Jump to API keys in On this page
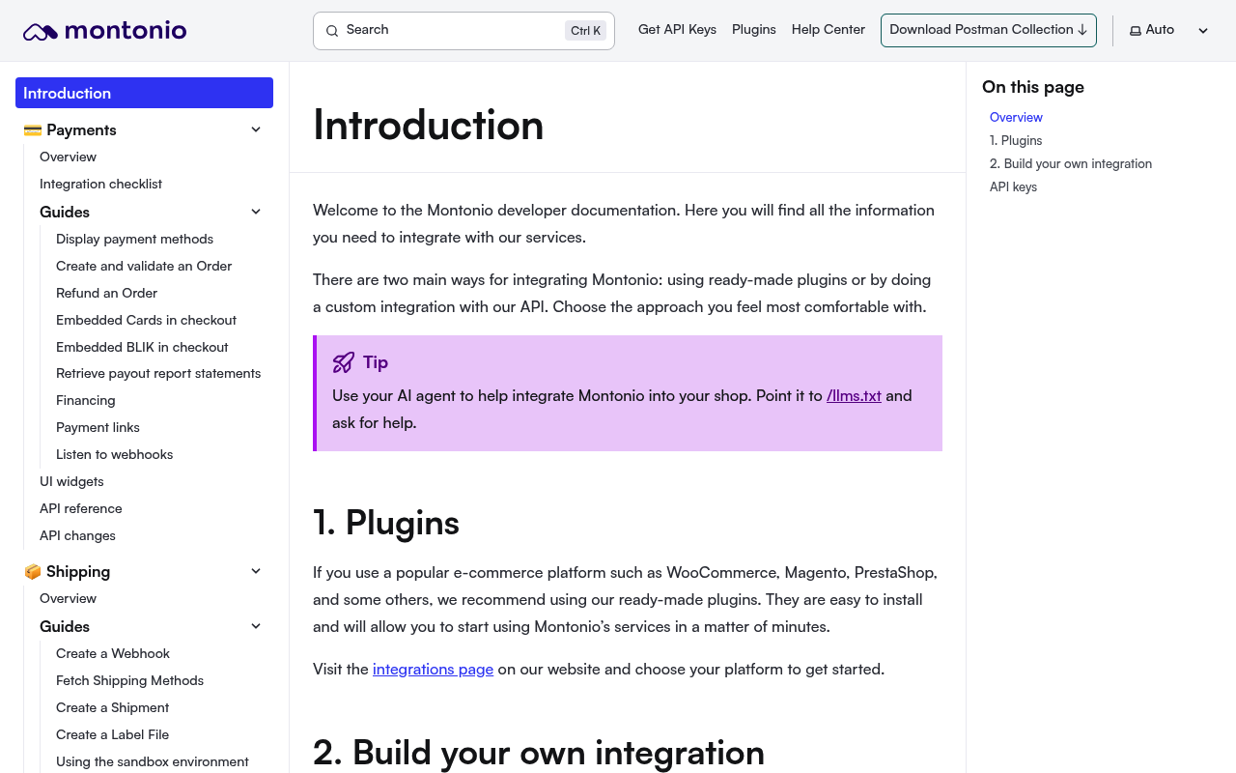 point(1013,186)
